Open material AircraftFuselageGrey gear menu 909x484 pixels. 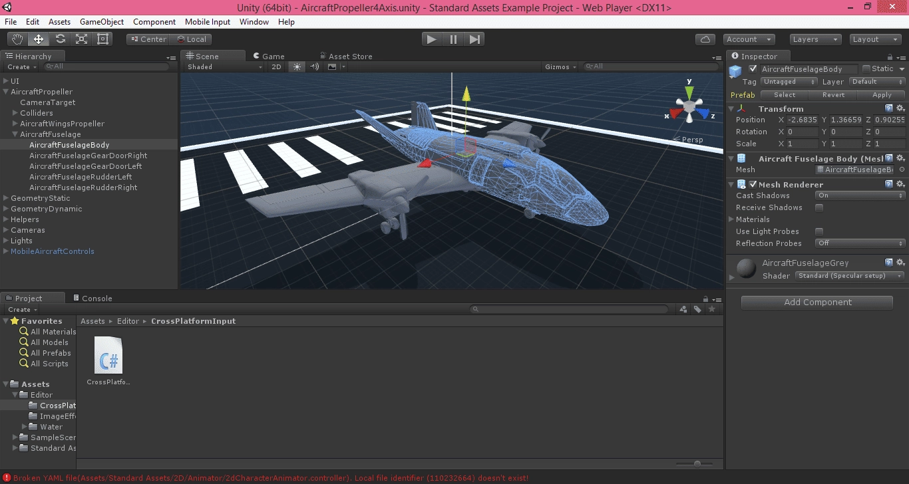tap(900, 263)
